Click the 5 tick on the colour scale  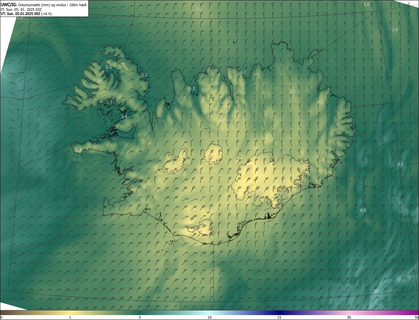[140, 317]
